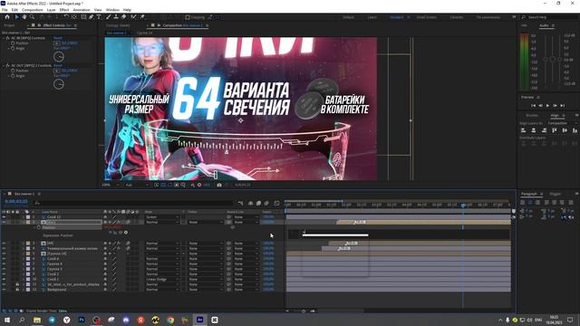This screenshot has width=580, height=326.
Task: Open Chrome from the Windows taskbar
Action: coord(170,320)
